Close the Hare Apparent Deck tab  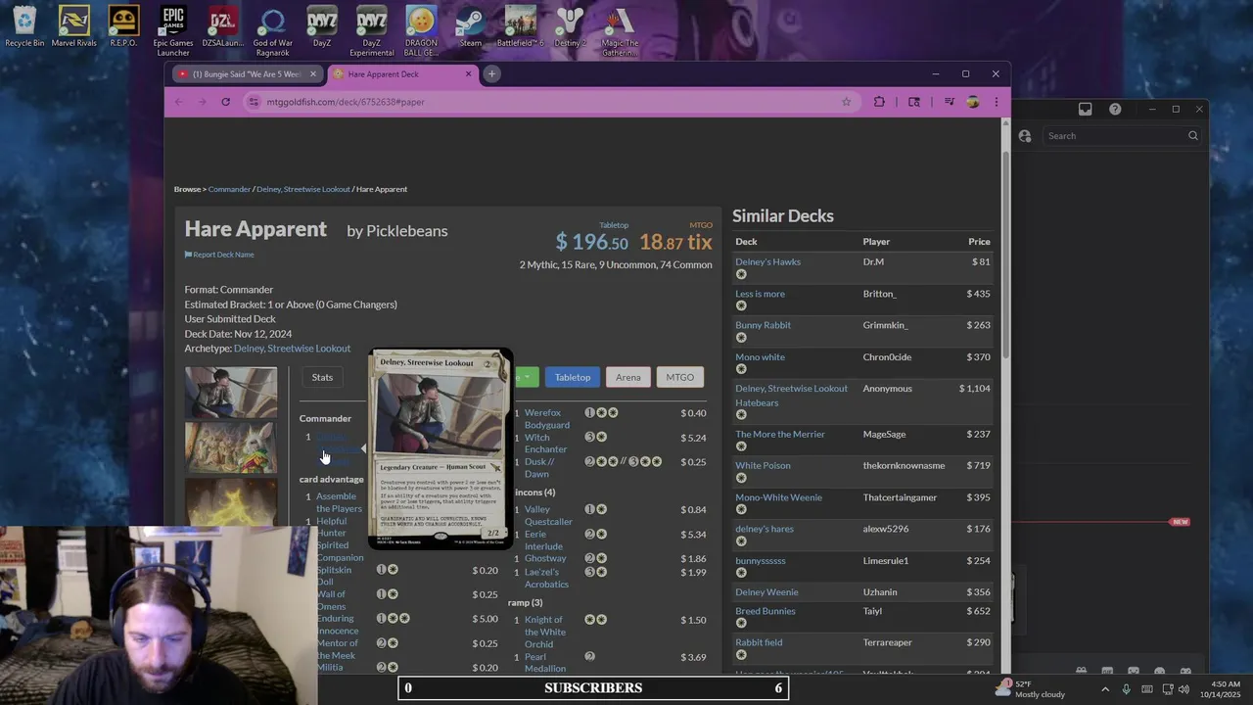[x=468, y=74]
